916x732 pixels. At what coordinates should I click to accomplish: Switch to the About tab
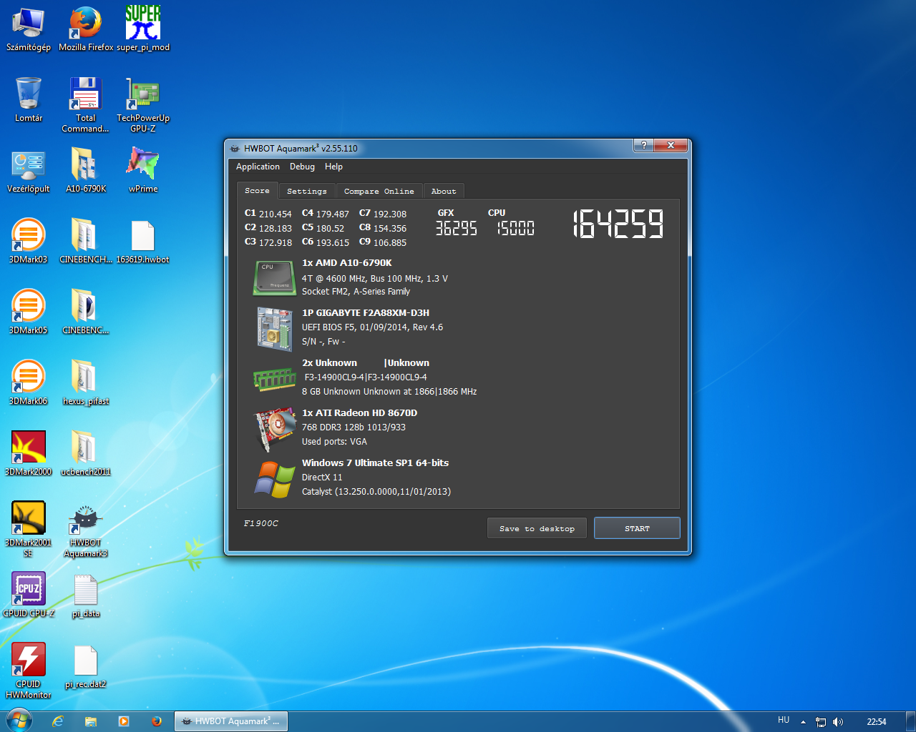444,191
